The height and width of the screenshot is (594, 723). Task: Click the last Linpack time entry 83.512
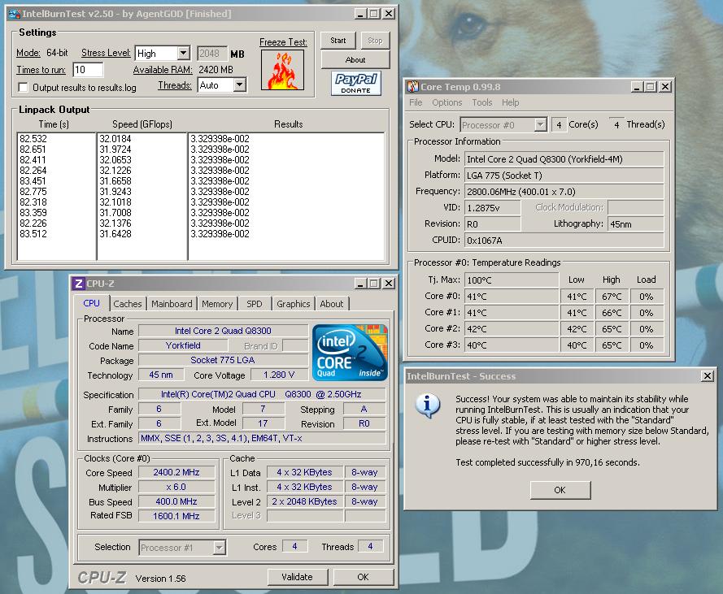33,234
